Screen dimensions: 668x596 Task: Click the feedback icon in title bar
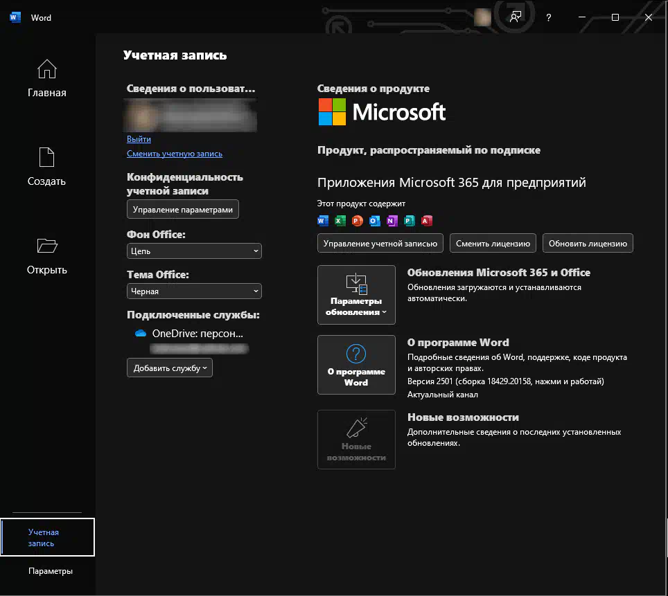click(x=516, y=18)
